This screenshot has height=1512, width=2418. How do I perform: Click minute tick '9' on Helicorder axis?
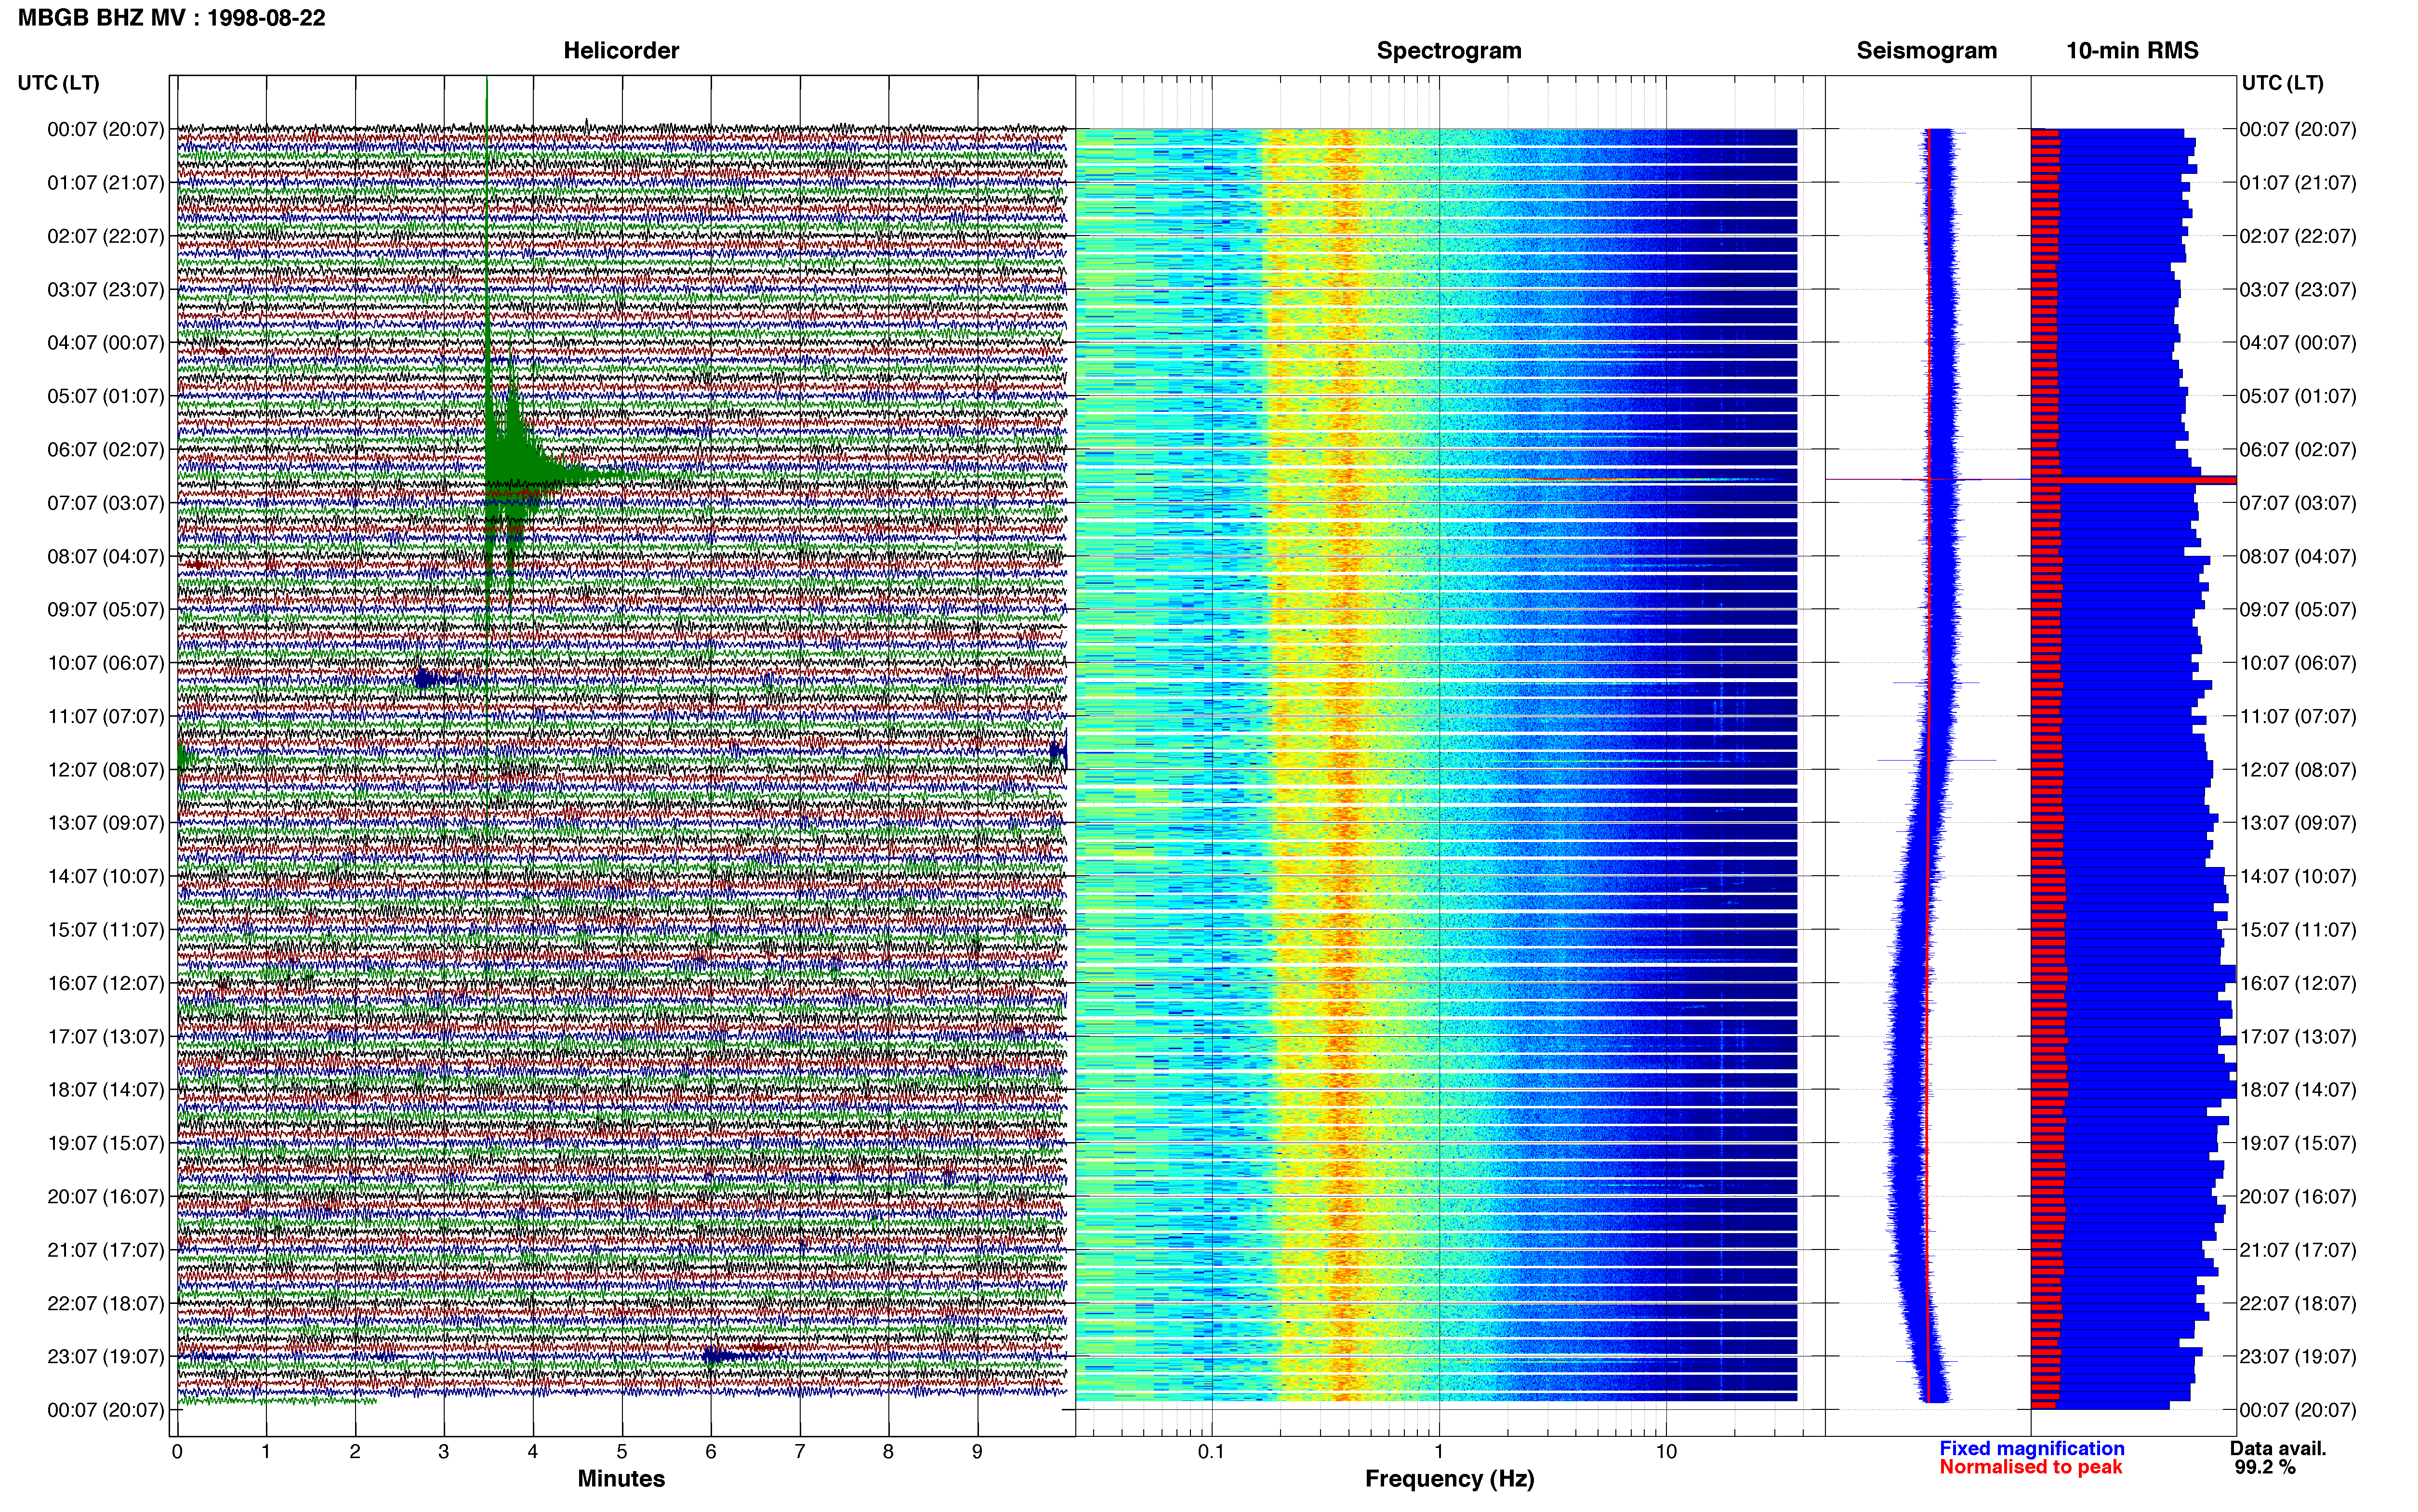click(977, 1452)
